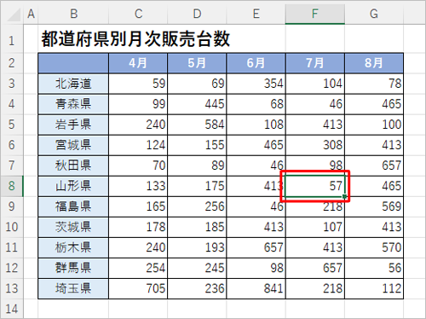Select the 埼玉県 row label cell
The image size is (426, 319).
point(73,288)
